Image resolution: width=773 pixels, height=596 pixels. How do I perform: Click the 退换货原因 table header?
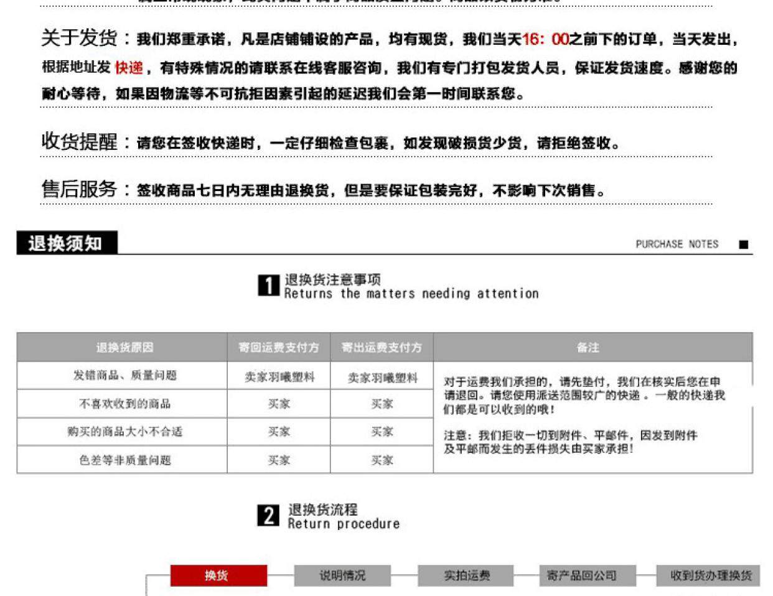[x=122, y=347]
